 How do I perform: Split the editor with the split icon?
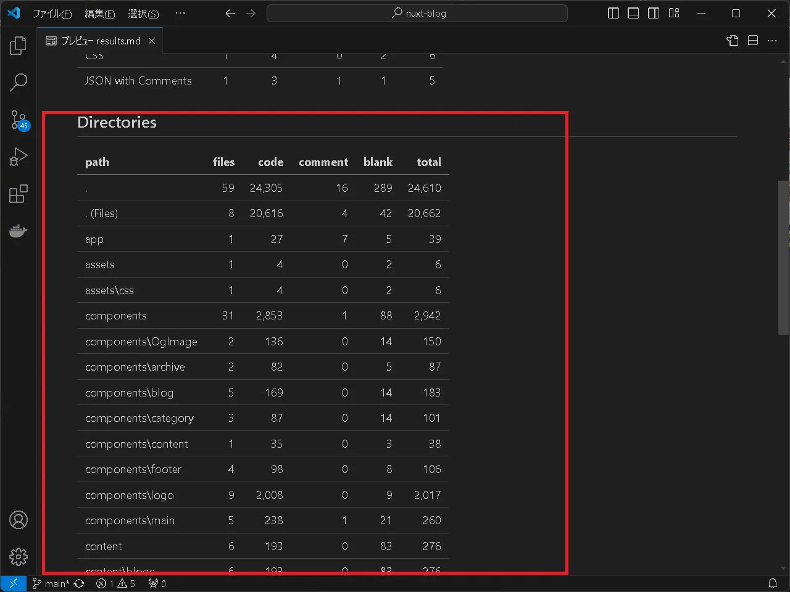pyautogui.click(x=753, y=41)
